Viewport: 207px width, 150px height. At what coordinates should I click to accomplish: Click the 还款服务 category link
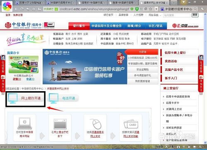(106, 34)
